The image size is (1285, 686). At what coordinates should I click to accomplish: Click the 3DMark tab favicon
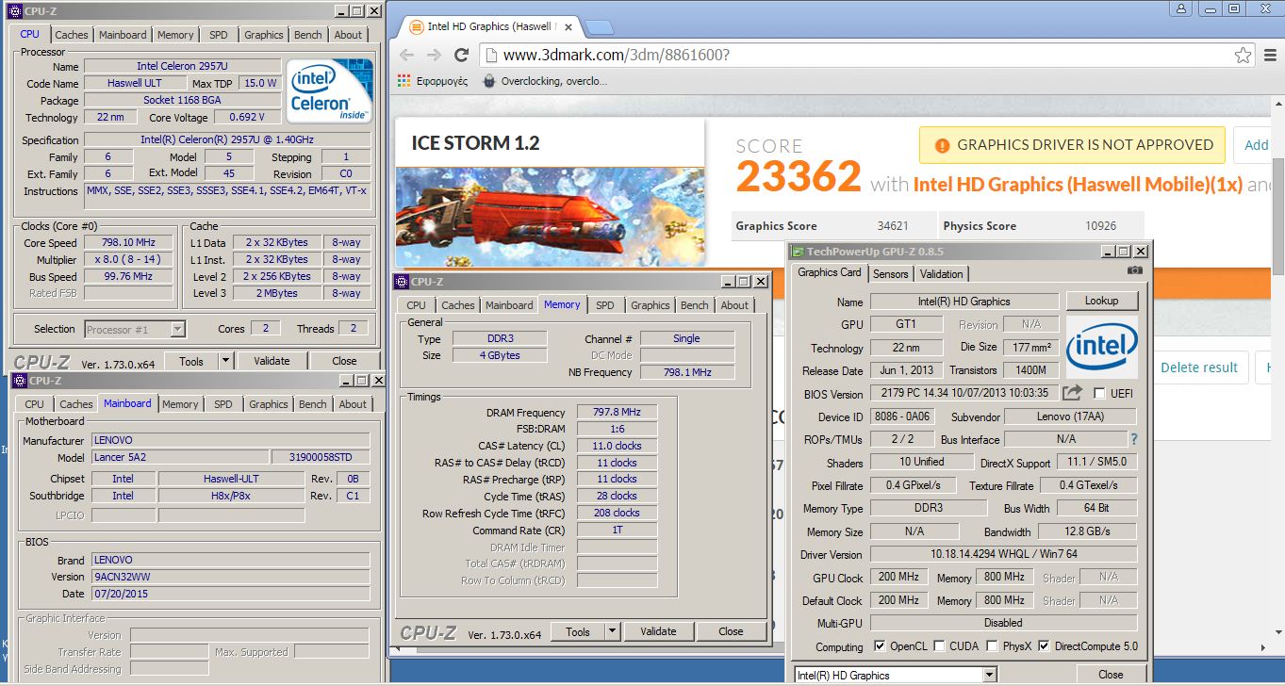point(416,26)
